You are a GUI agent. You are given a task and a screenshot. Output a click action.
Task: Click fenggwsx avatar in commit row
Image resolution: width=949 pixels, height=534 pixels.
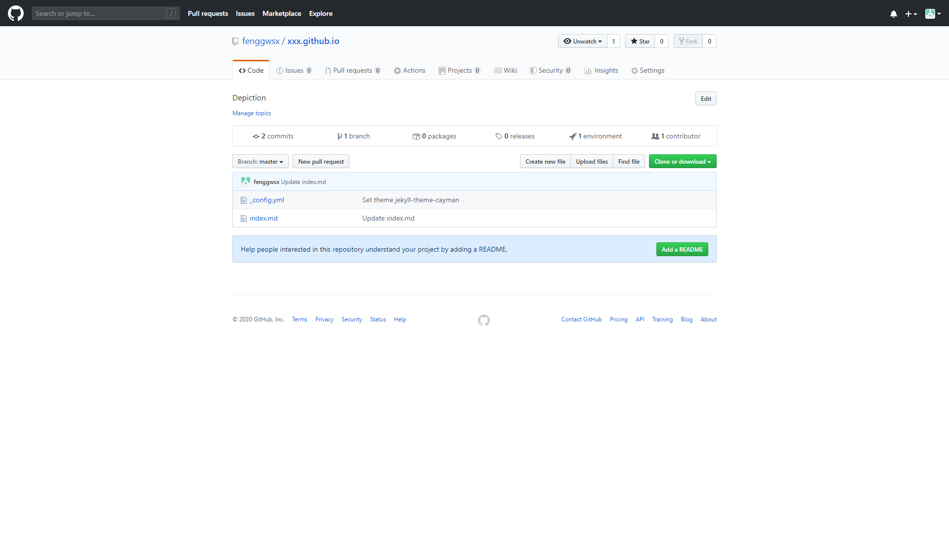coord(245,181)
